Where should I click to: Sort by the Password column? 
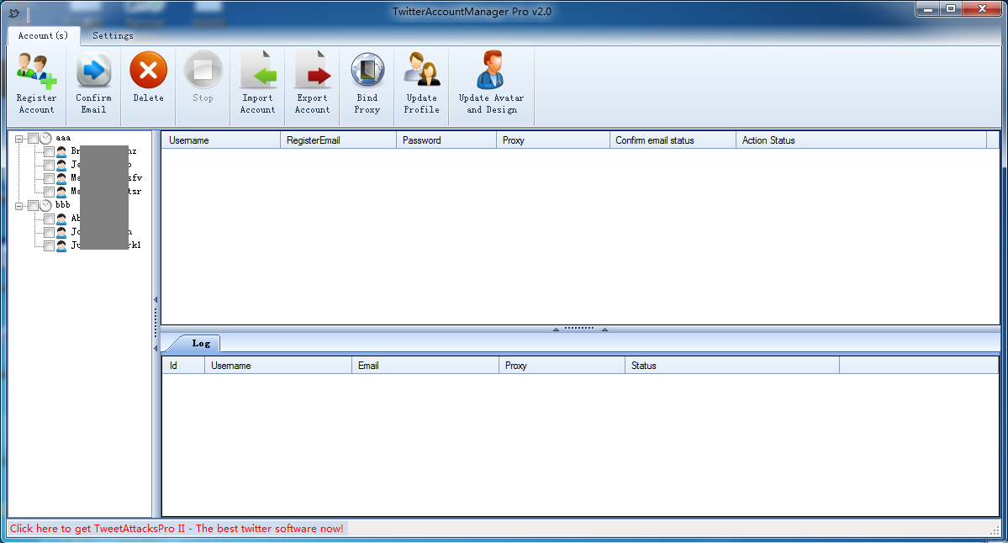[x=446, y=140]
